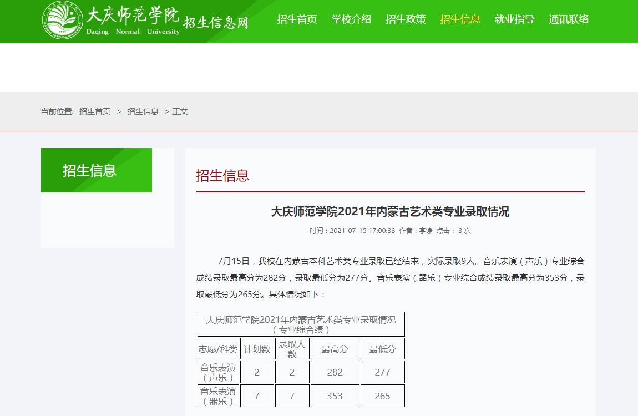Click the 音乐表演（器乐）row label cell
Viewport: 638px width, 416px height.
(x=218, y=396)
